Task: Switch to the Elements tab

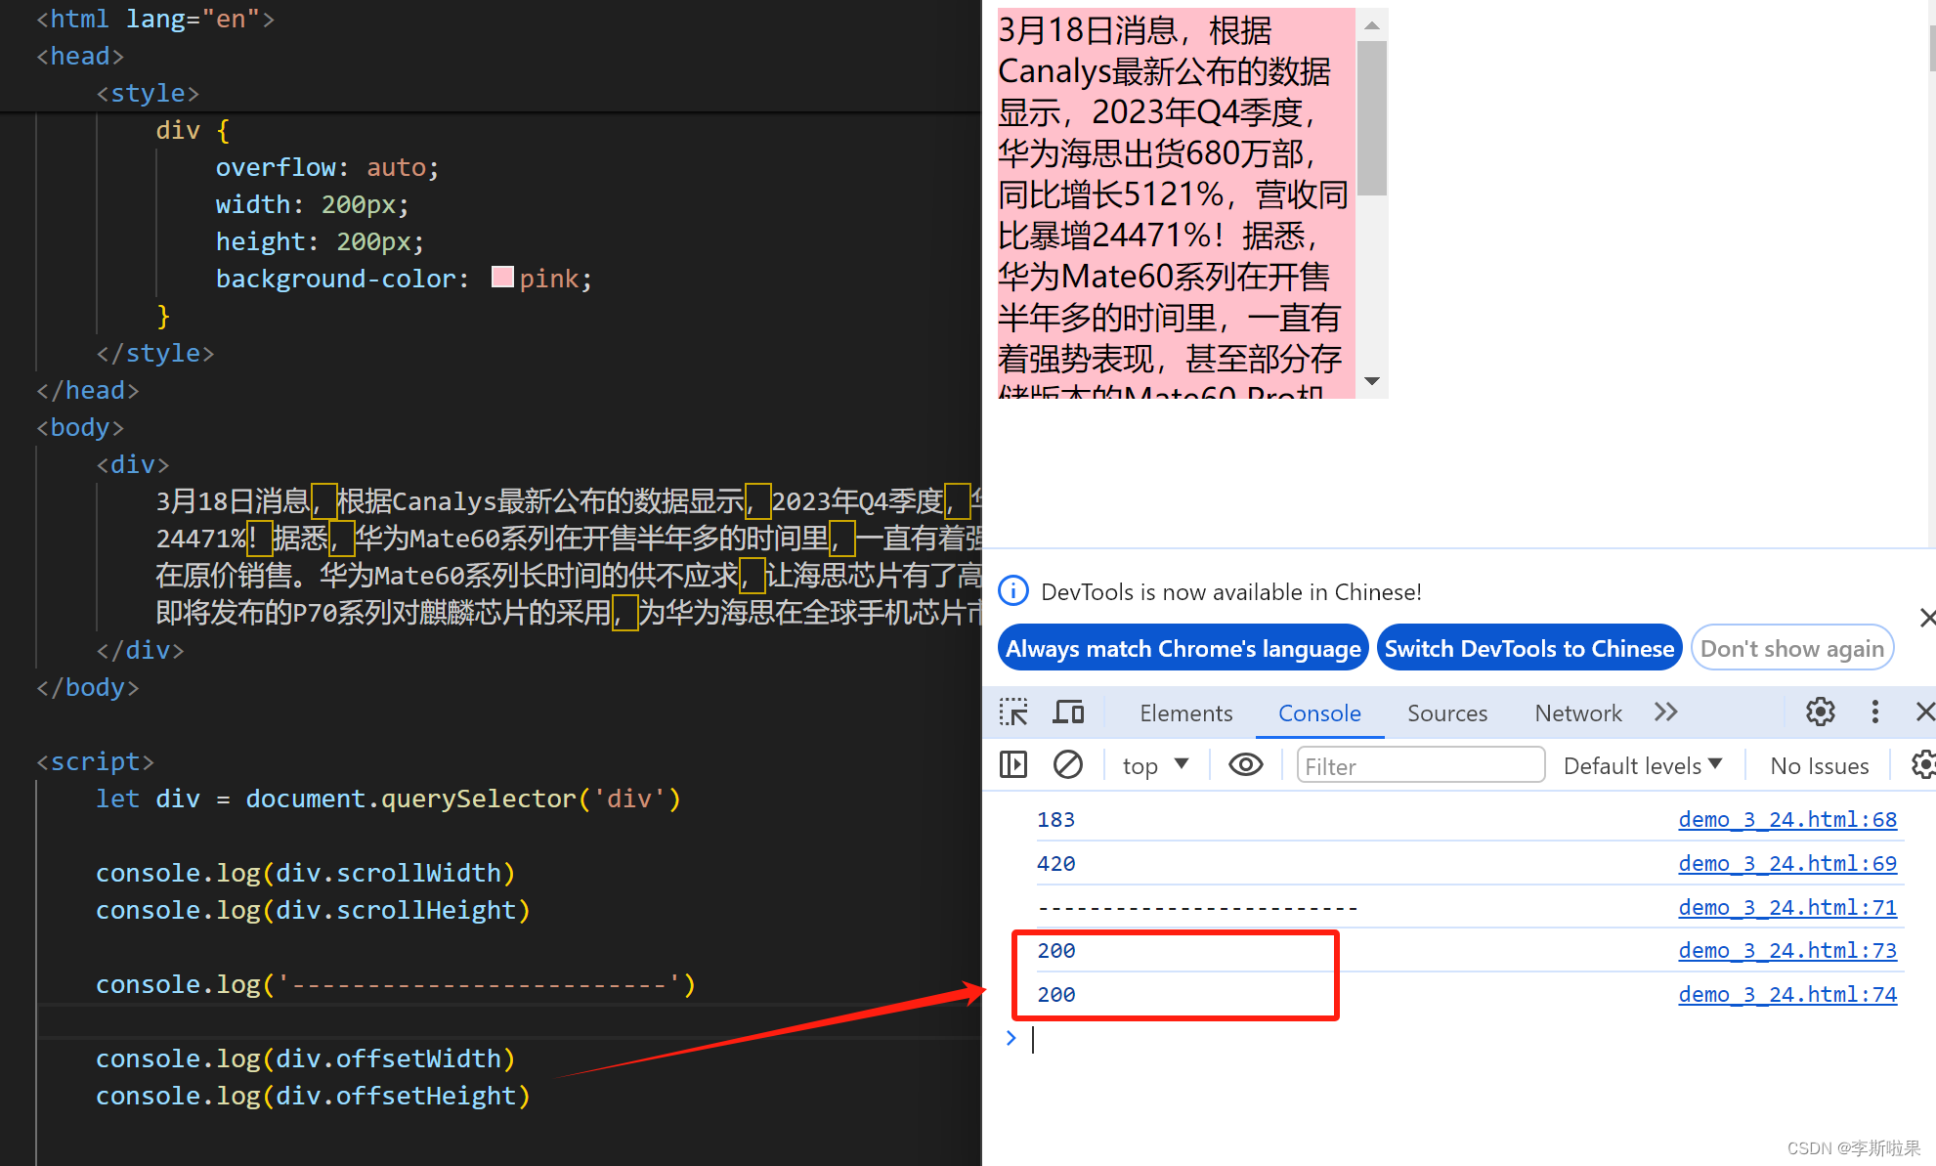Action: [1185, 713]
